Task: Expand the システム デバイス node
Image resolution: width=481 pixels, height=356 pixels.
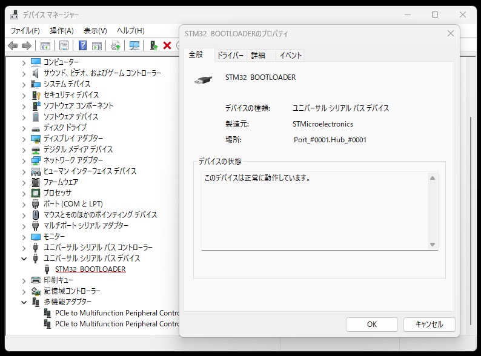Action: pos(24,85)
